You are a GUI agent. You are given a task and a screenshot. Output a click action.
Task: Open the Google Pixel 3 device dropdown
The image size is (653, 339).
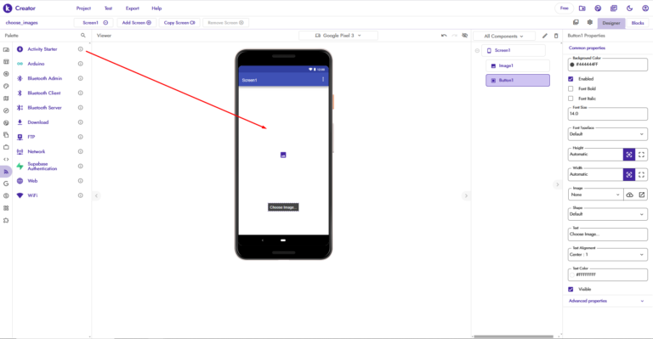point(338,36)
